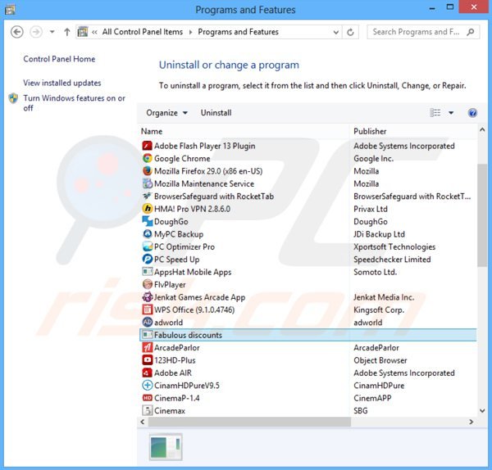This screenshot has width=492, height=470.
Task: Click the horizontal scrollbar thumb
Action: [249, 422]
